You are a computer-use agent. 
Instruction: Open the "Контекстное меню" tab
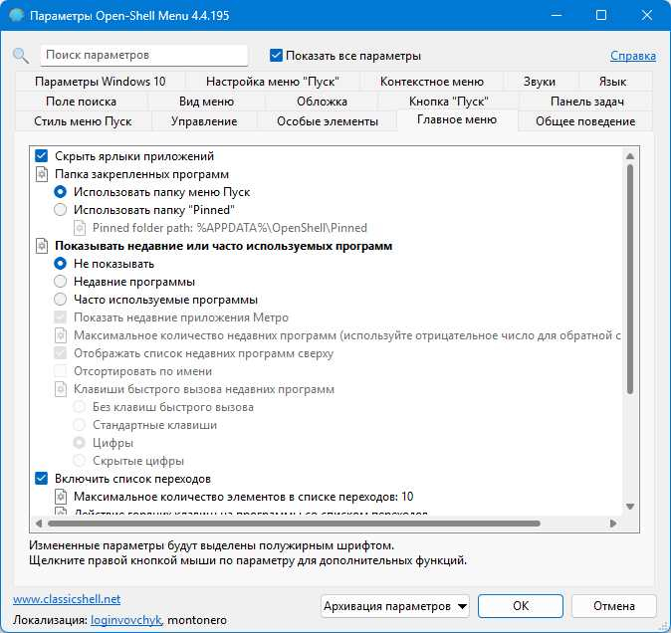432,82
